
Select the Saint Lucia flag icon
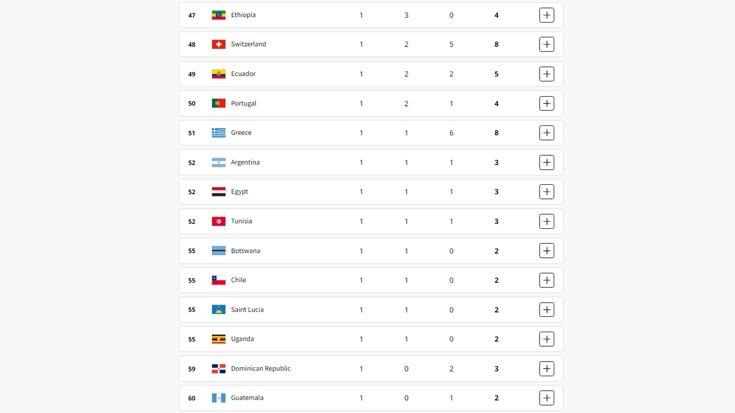tap(219, 310)
